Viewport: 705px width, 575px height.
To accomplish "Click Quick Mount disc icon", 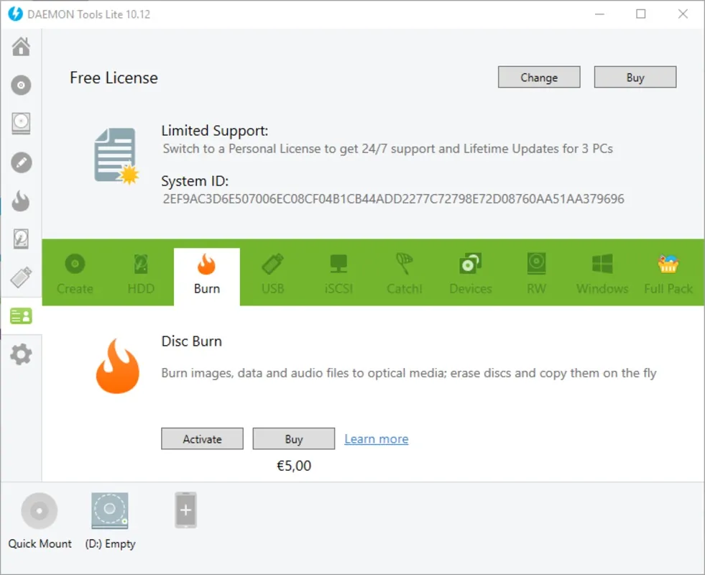I will [x=40, y=511].
